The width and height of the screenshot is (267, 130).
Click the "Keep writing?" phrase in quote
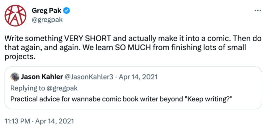[x=210, y=99]
